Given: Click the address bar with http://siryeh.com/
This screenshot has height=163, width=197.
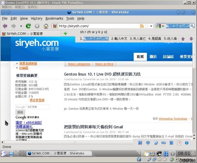Looking at the screenshot, I should tap(98, 26).
